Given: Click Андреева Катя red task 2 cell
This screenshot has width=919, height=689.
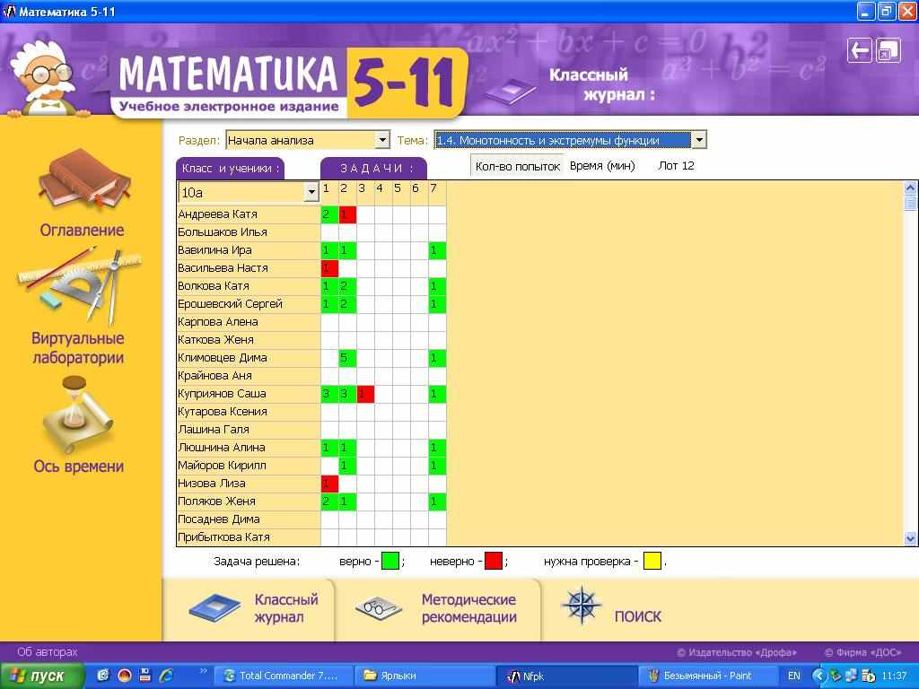Looking at the screenshot, I should tap(347, 214).
